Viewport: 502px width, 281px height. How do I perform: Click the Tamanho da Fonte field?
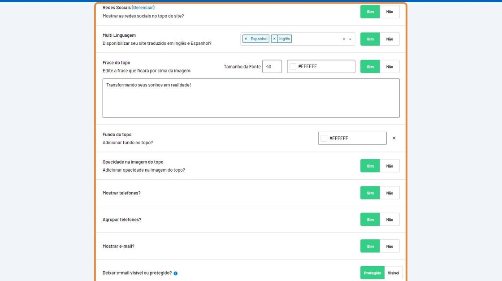(272, 66)
